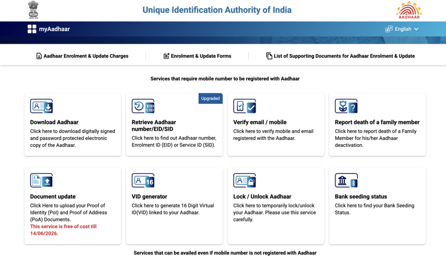
Task: Open Aadhaar Enrolment & Update Charges
Action: [85, 56]
